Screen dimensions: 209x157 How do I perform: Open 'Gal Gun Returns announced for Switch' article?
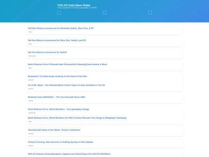point(47,52)
